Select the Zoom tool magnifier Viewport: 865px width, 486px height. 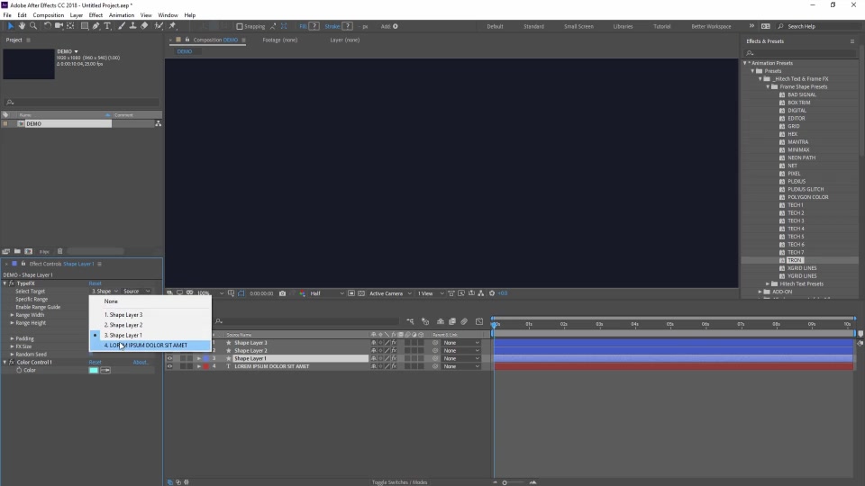[x=33, y=26]
